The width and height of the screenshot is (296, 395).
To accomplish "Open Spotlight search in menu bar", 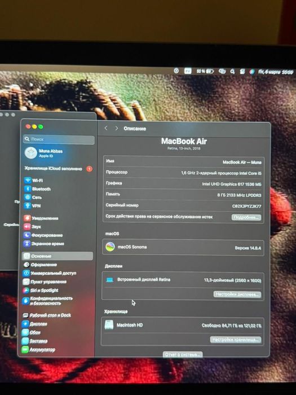I will tap(232, 72).
